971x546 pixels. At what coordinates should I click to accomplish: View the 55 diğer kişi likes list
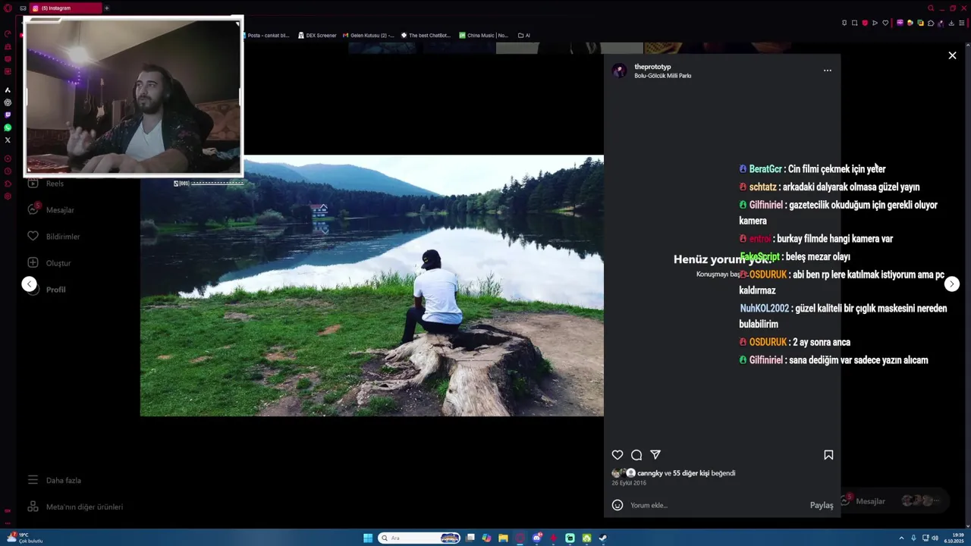tap(691, 473)
